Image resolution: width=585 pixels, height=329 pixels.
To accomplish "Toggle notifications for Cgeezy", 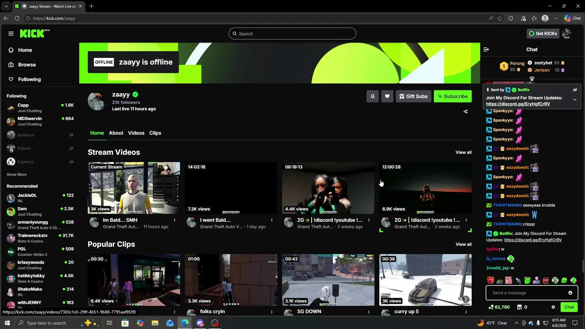I will pos(71,162).
